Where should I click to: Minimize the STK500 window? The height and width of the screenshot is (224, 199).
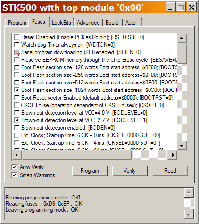coord(171,8)
